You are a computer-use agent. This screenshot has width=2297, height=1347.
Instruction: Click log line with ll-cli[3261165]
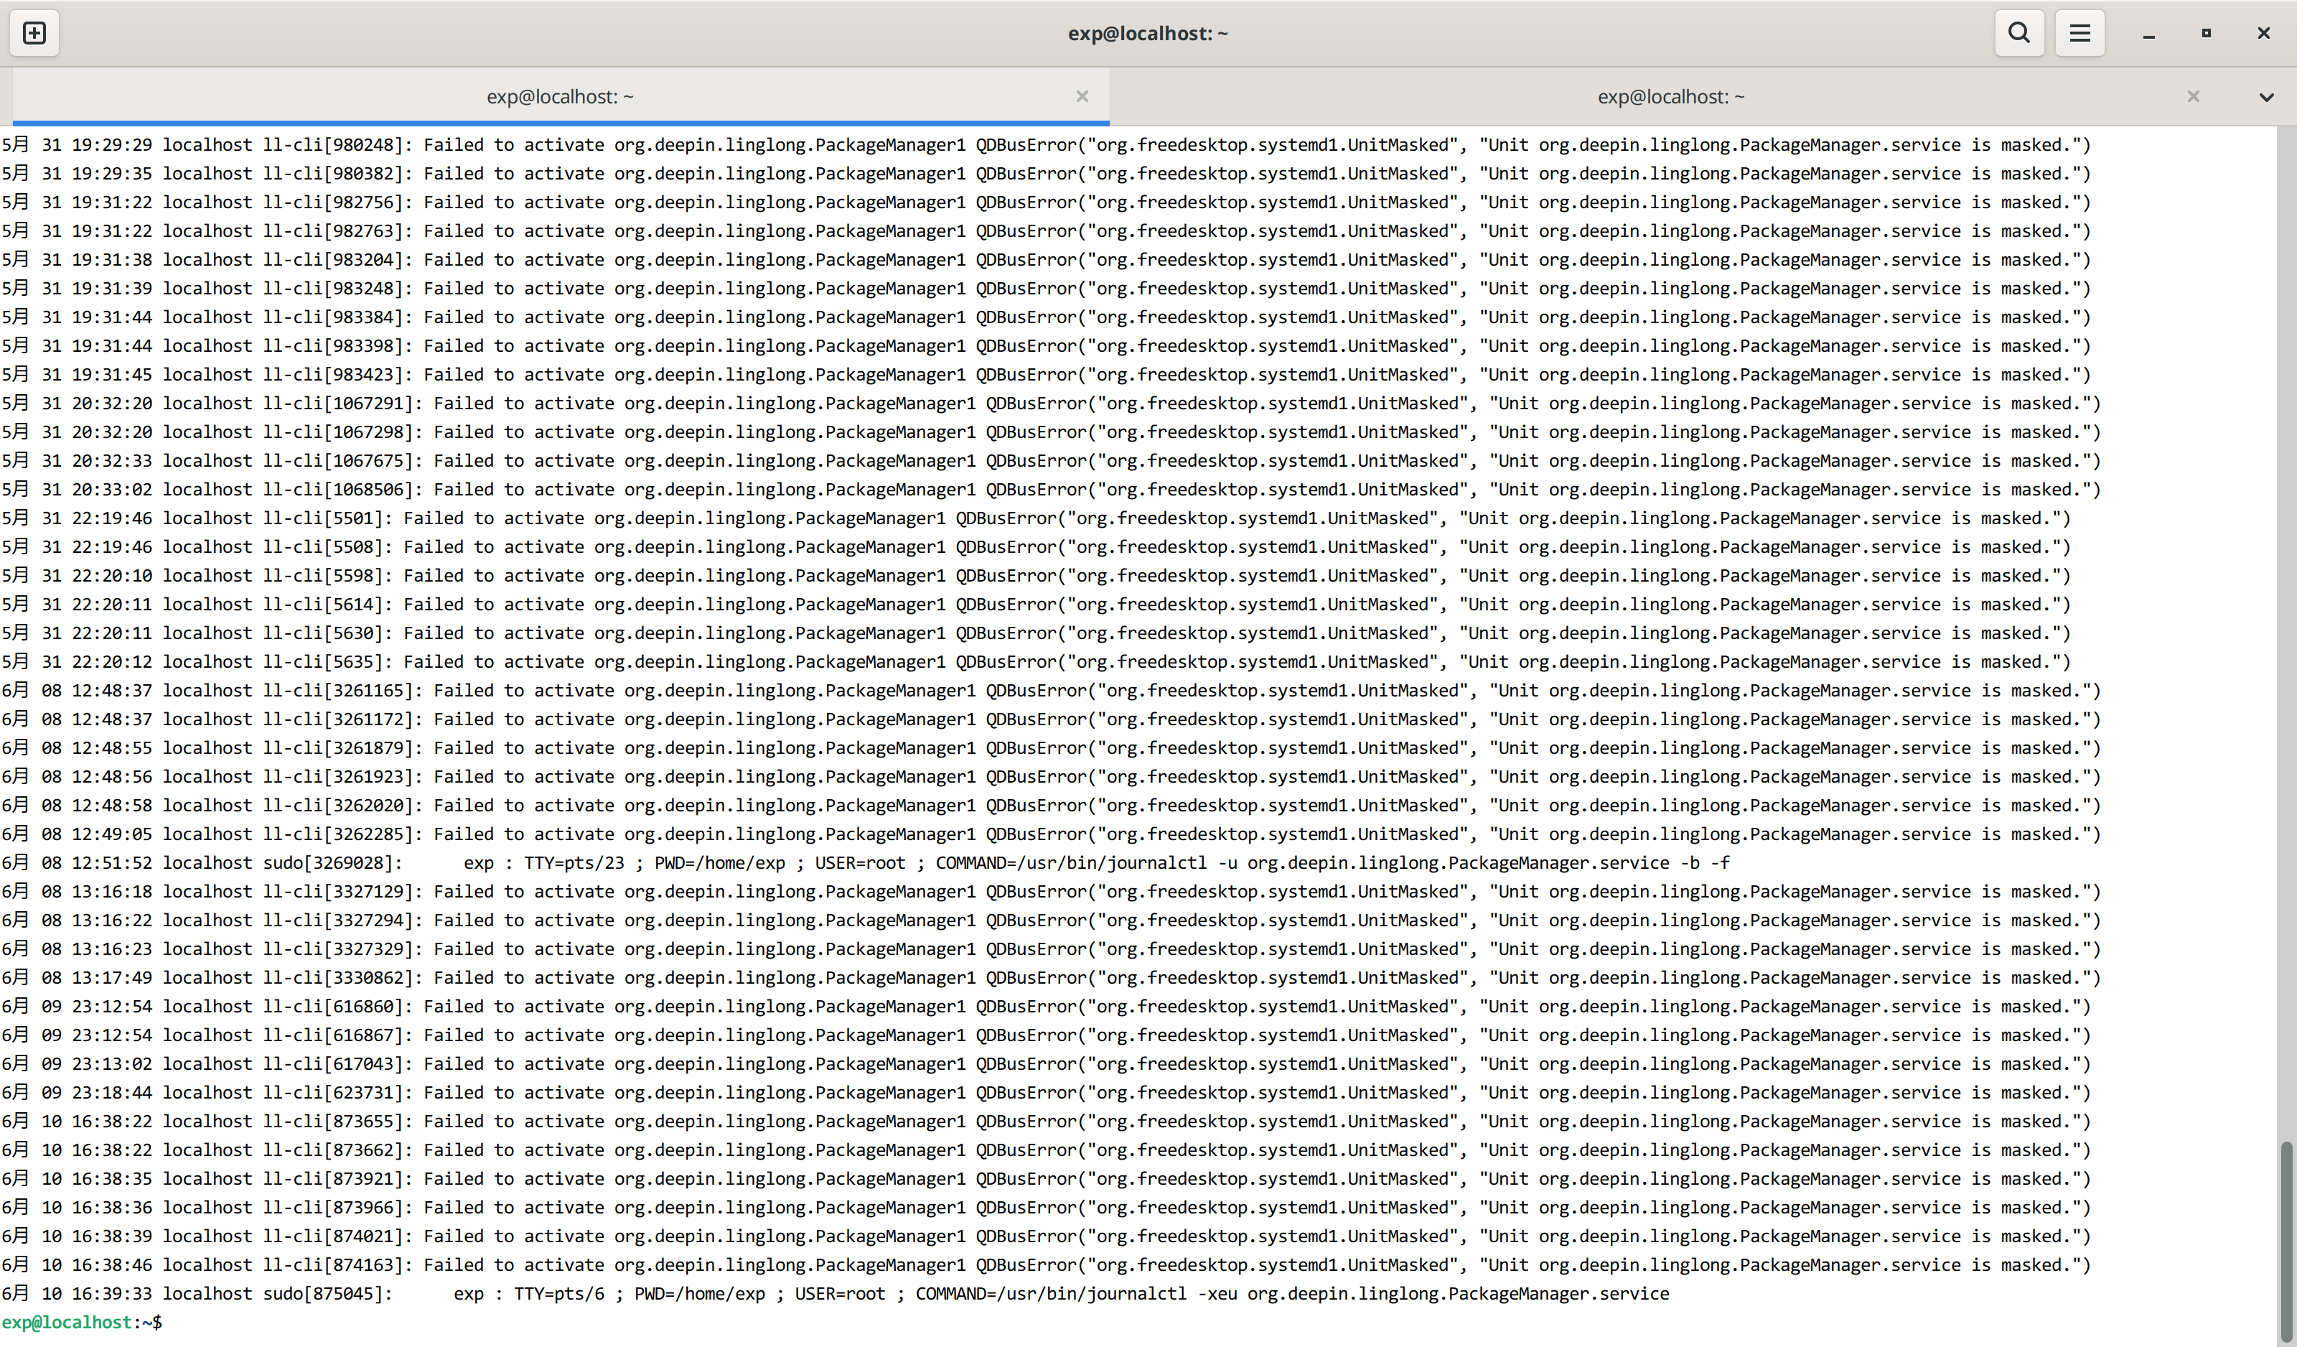pos(1051,690)
